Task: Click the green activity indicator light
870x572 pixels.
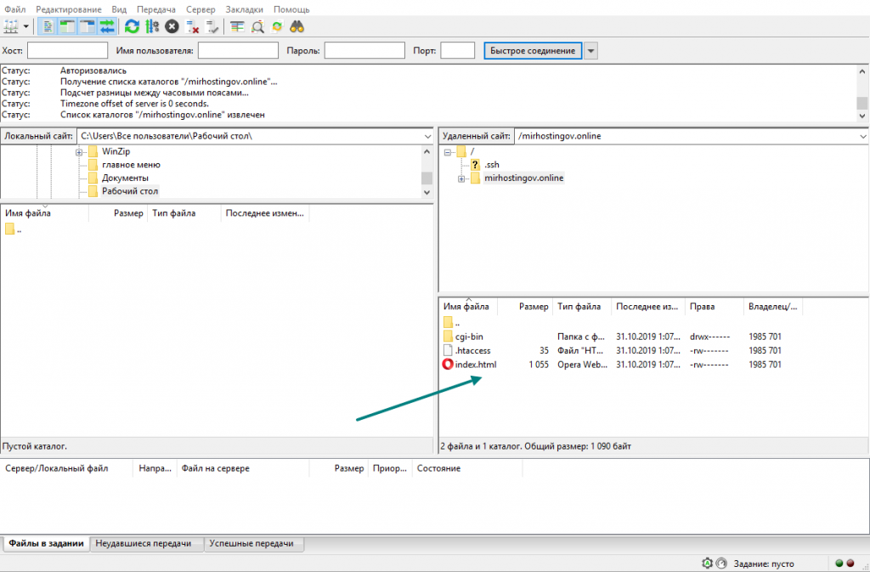Action: pos(839,564)
